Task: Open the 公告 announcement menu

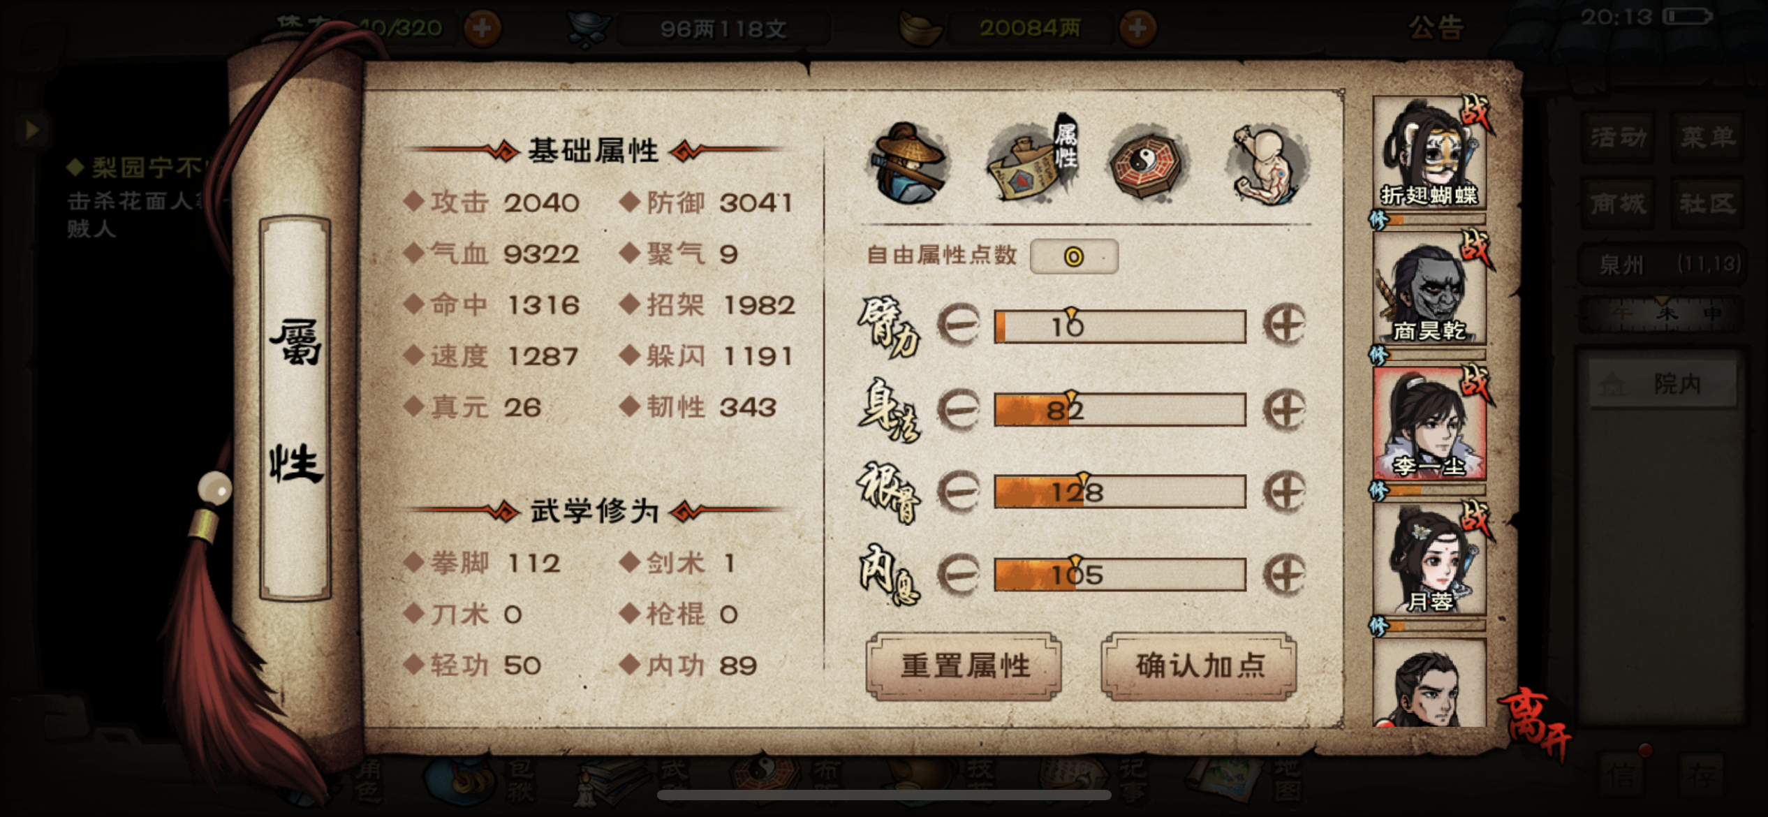Action: click(x=1435, y=28)
